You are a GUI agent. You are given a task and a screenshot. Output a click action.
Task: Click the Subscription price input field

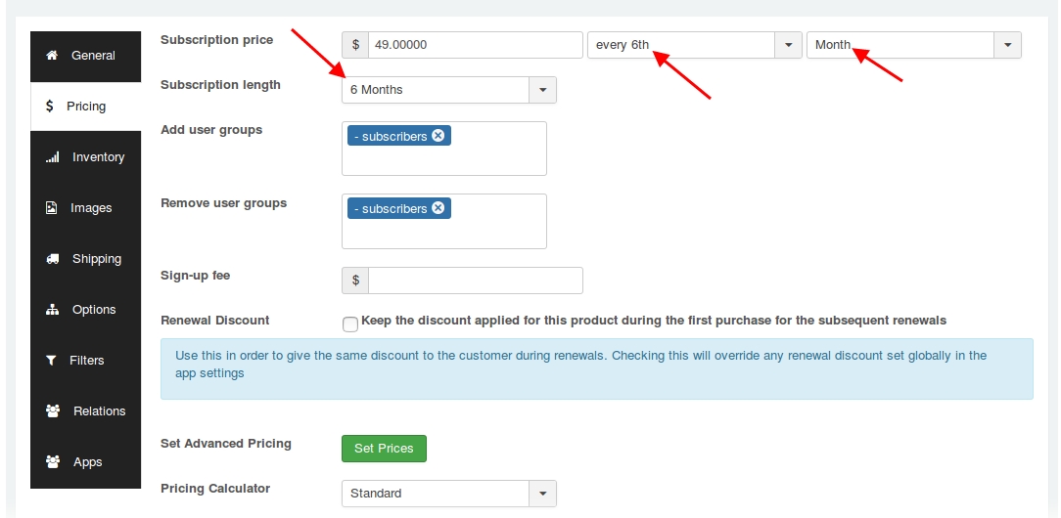[475, 45]
